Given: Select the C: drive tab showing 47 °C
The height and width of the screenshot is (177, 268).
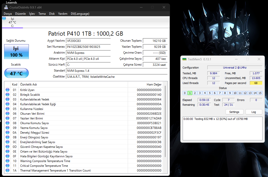Looking at the screenshot, I should point(12,22).
